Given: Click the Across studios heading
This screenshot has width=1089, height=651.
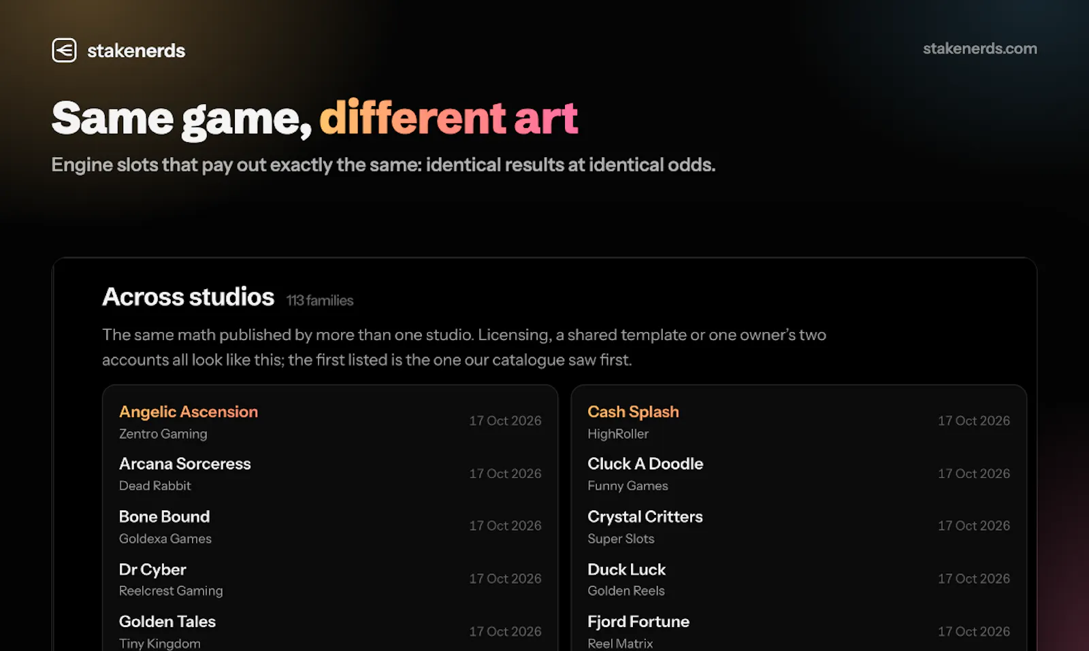Looking at the screenshot, I should (189, 297).
